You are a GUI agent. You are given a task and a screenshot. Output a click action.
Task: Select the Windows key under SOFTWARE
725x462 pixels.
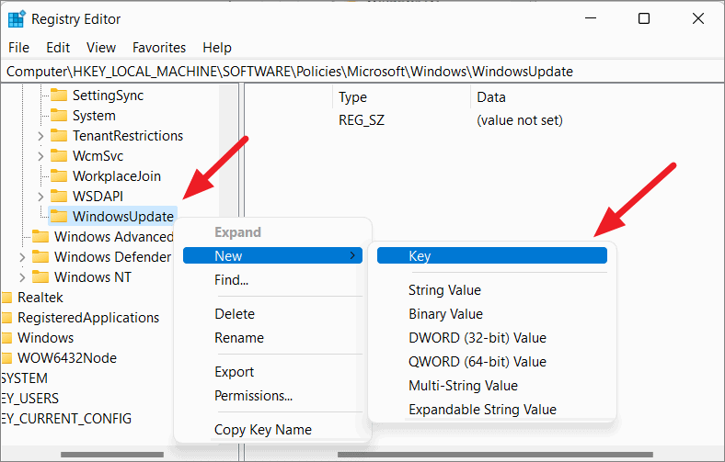45,338
